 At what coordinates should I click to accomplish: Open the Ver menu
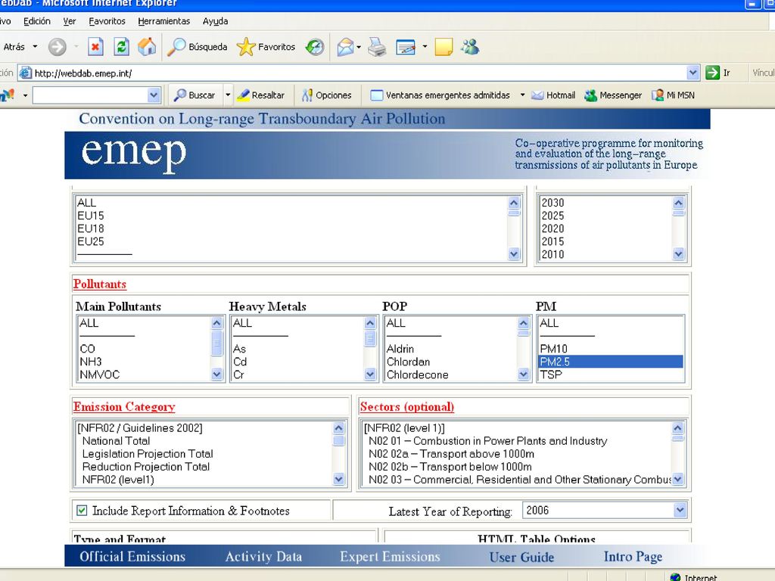(x=69, y=21)
